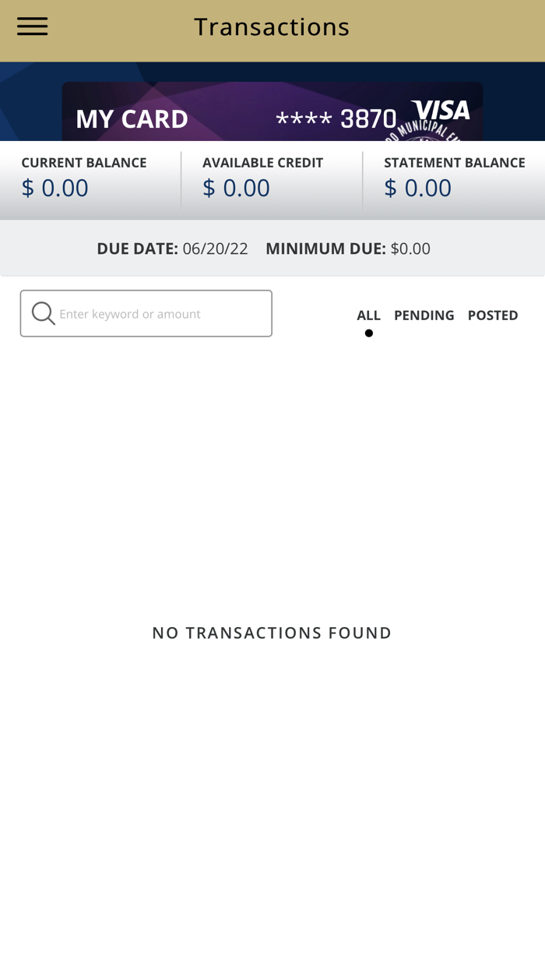545x969 pixels.
Task: Show only PENDING transactions
Action: pos(424,315)
